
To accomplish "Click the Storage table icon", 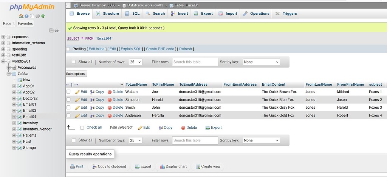I will click(20, 148).
